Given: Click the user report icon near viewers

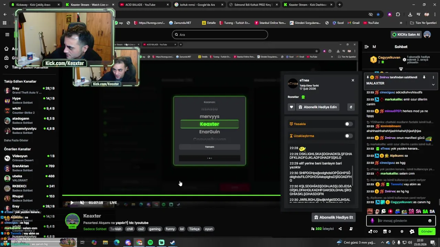Looking at the screenshot, I should [351, 229].
